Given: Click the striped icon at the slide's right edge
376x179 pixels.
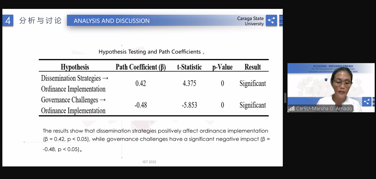Looking at the screenshot, I should click(281, 20).
